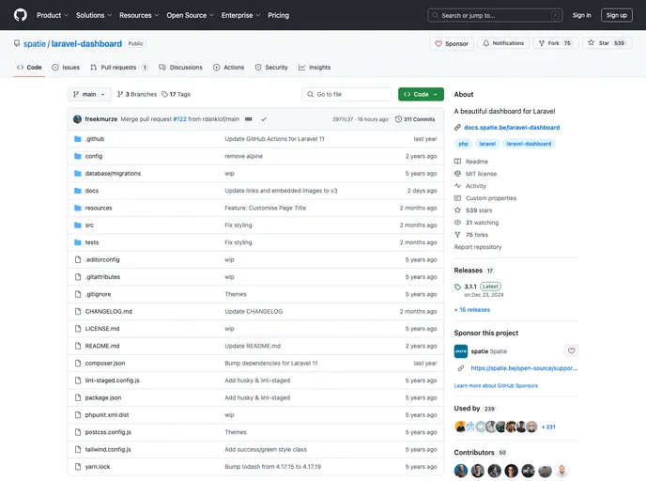
Task: Open the tailwind.config.js file
Action: pyautogui.click(x=108, y=450)
